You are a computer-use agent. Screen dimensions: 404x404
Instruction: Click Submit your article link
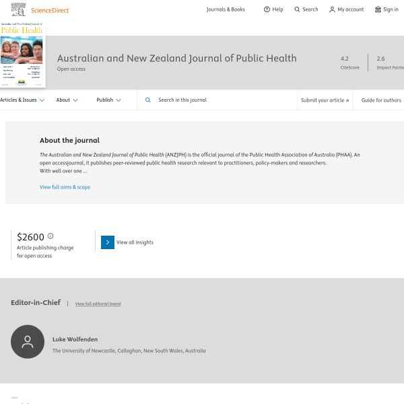tap(325, 100)
